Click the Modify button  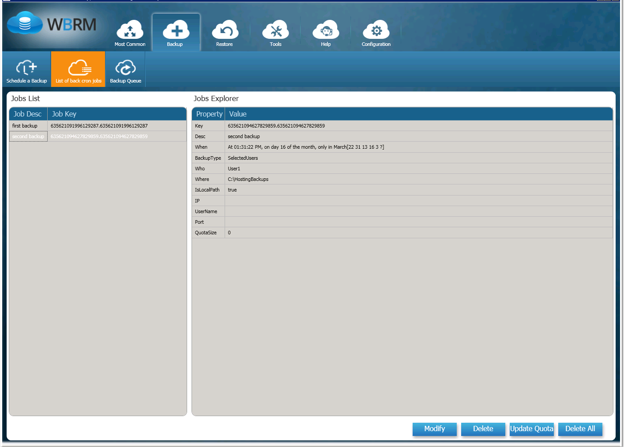(x=435, y=429)
